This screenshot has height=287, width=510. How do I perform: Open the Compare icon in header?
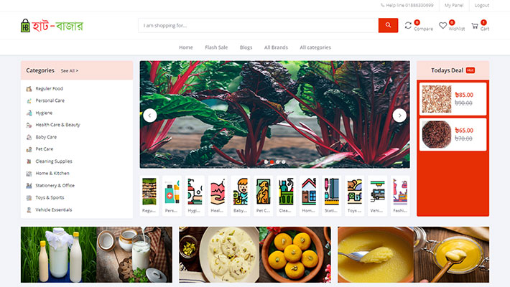(x=408, y=25)
